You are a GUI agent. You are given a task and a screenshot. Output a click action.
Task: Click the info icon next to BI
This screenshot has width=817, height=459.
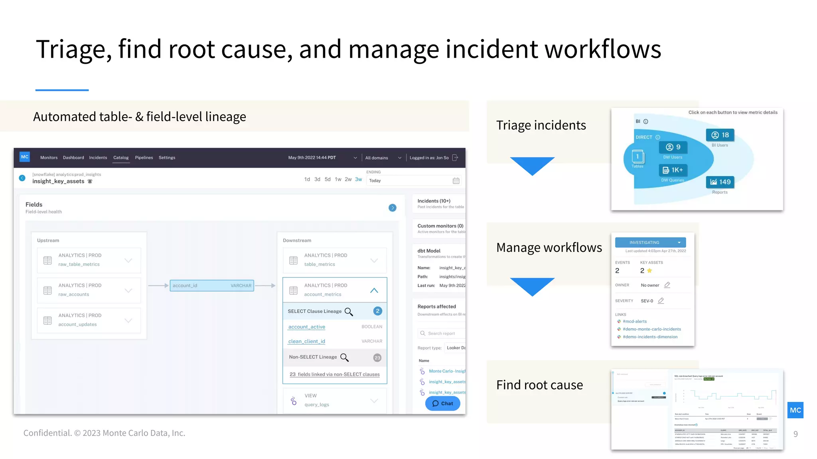click(645, 122)
